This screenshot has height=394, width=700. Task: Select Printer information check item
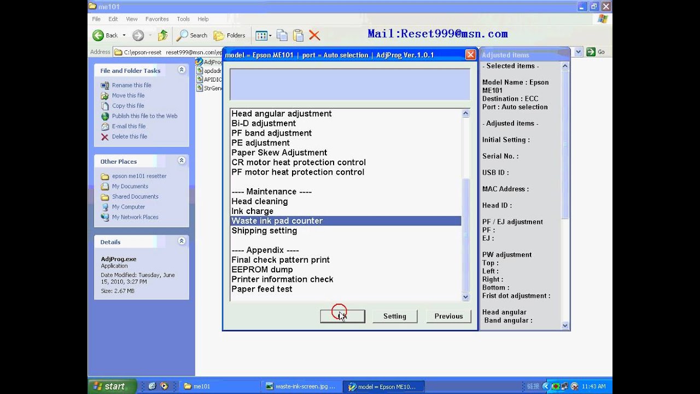click(x=346, y=280)
